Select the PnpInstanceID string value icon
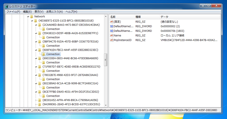Image resolution: width=227 pixels, height=119 pixels. [x=112, y=40]
